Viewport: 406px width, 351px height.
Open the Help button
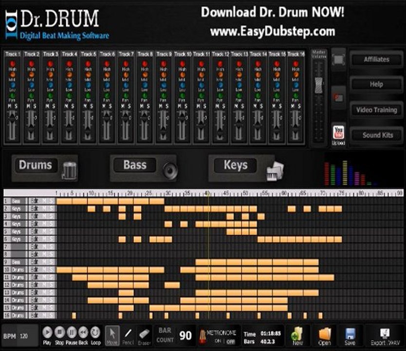[376, 84]
